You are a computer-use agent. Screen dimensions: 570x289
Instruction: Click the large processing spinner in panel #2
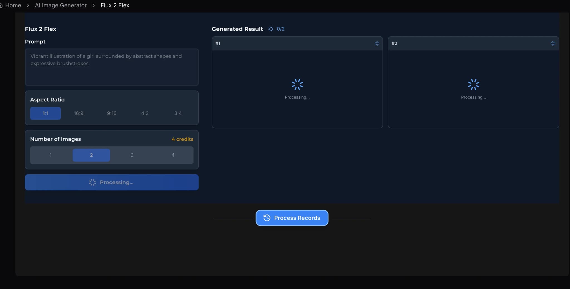[x=473, y=84]
